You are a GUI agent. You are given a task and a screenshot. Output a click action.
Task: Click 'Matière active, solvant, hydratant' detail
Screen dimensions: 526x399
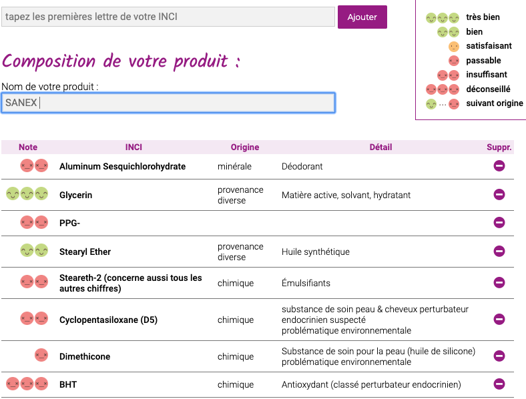[x=346, y=195]
